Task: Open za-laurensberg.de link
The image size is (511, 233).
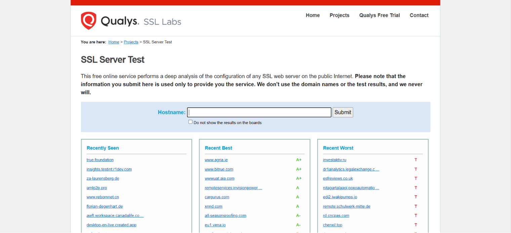Action: 103,178
